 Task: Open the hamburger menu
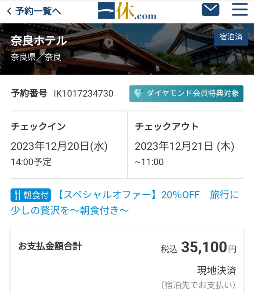pos(240,10)
